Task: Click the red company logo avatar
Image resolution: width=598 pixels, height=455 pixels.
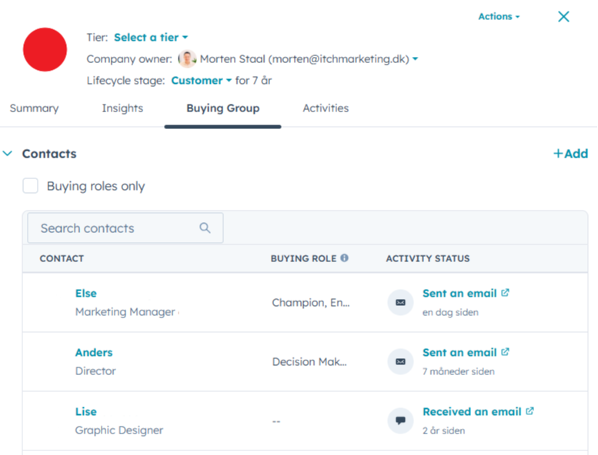Action: coord(45,51)
